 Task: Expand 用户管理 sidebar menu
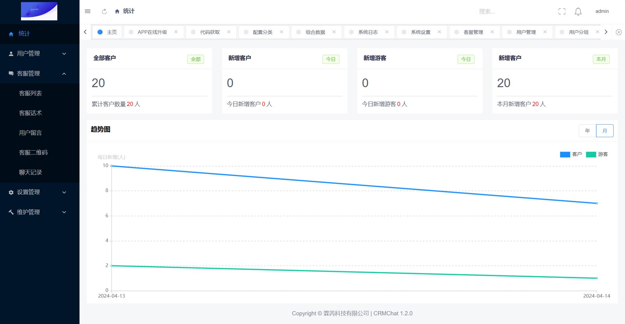(40, 54)
